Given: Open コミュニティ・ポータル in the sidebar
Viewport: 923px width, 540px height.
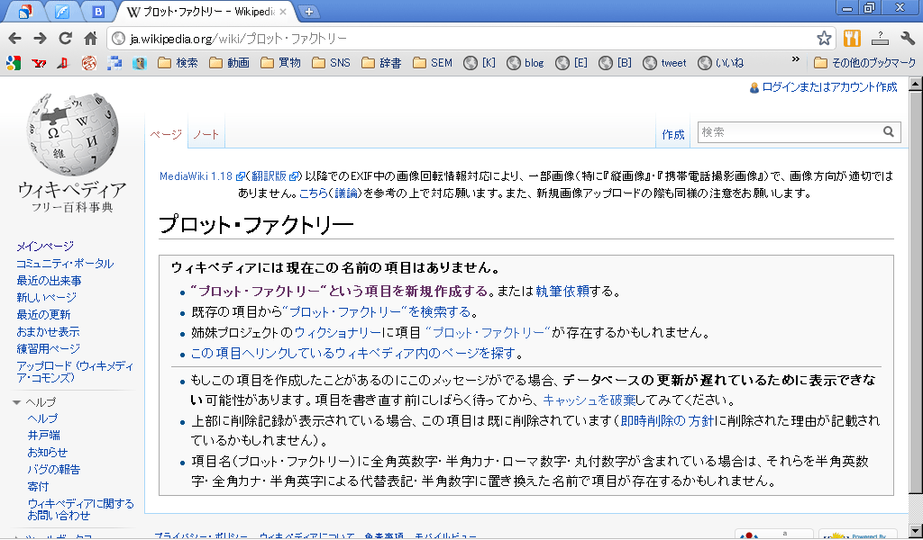Looking at the screenshot, I should pyautogui.click(x=65, y=263).
